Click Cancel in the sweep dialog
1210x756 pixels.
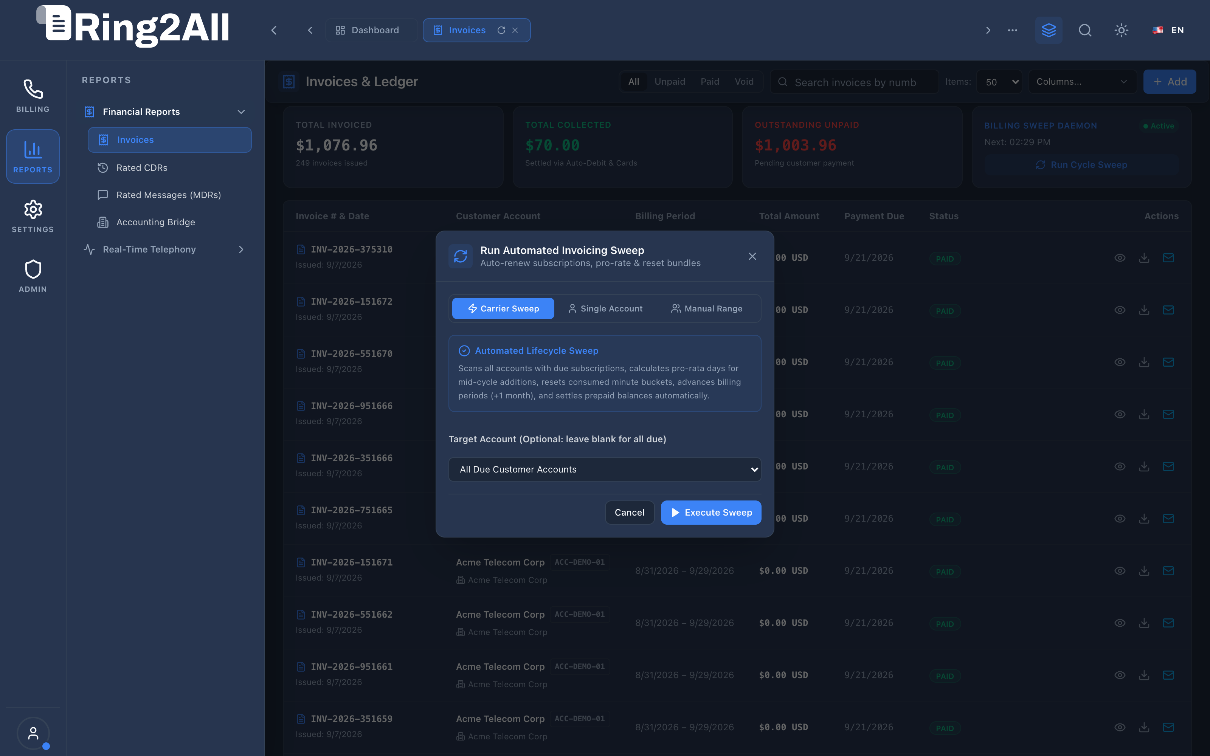tap(630, 513)
